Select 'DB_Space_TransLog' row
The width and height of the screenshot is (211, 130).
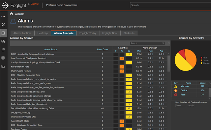point(89,113)
